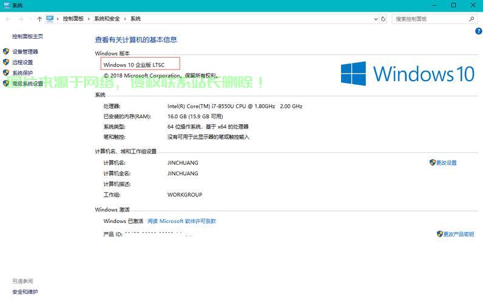Open 阅读 Microsoft 软件许可条款 link
The height and width of the screenshot is (303, 483).
(182, 221)
